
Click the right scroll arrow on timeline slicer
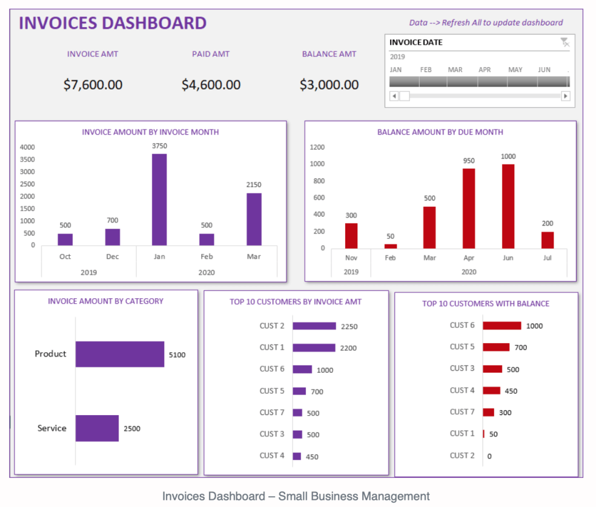(x=566, y=96)
